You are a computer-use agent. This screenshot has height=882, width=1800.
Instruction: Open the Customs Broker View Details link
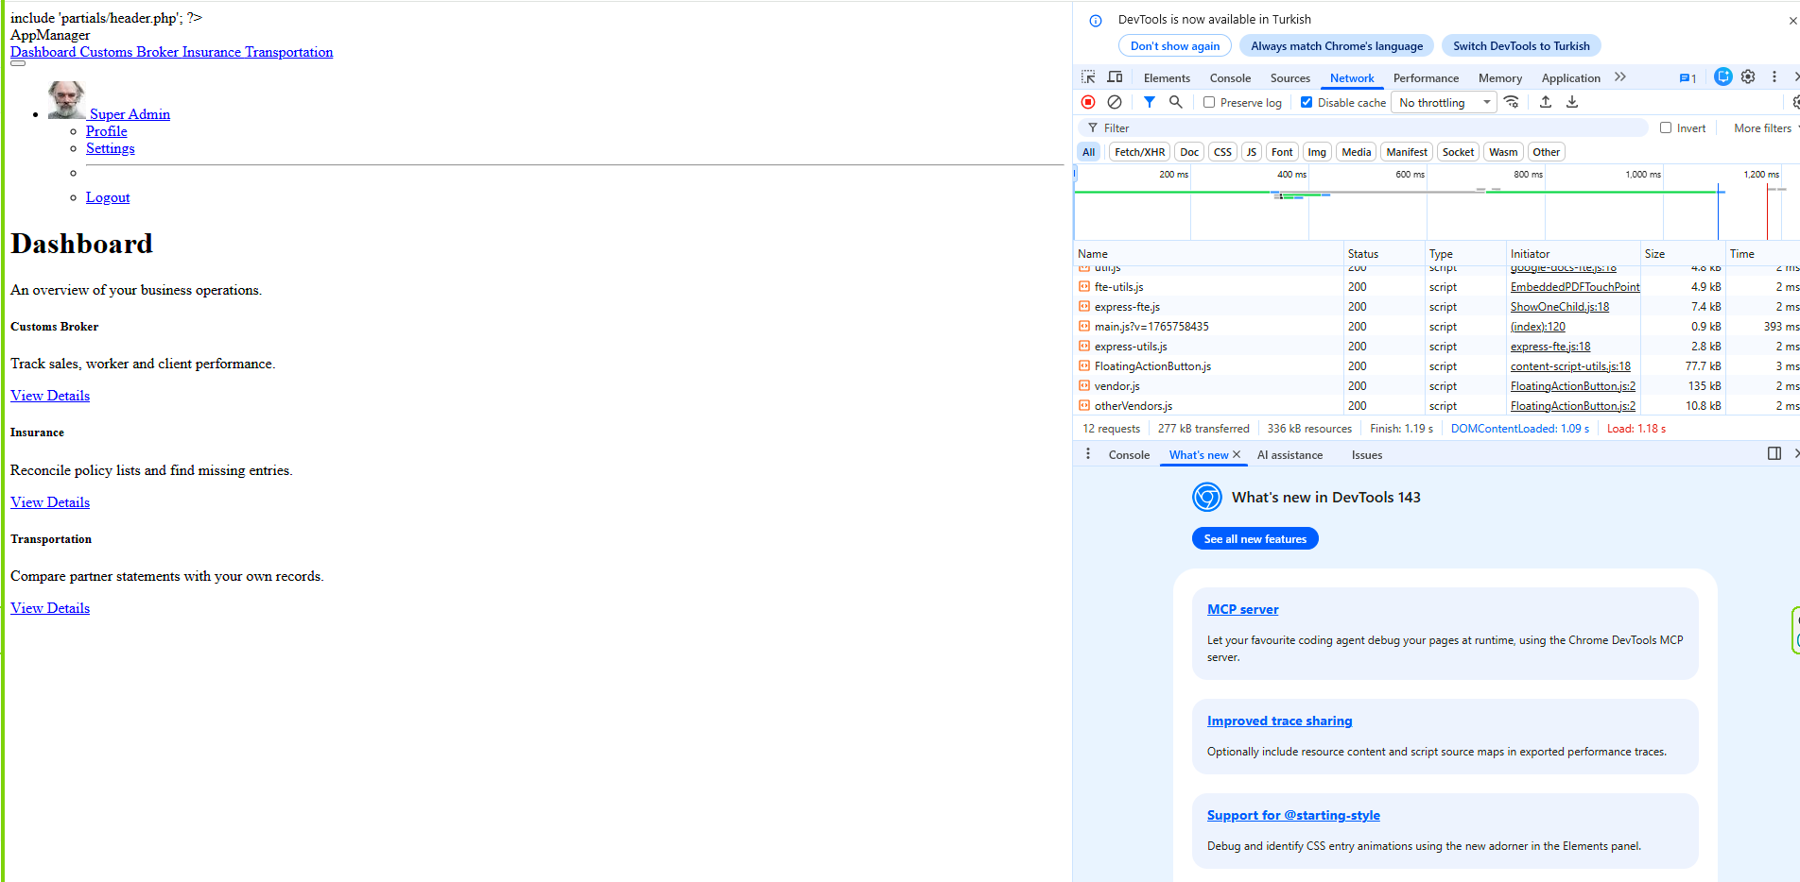pyautogui.click(x=50, y=396)
